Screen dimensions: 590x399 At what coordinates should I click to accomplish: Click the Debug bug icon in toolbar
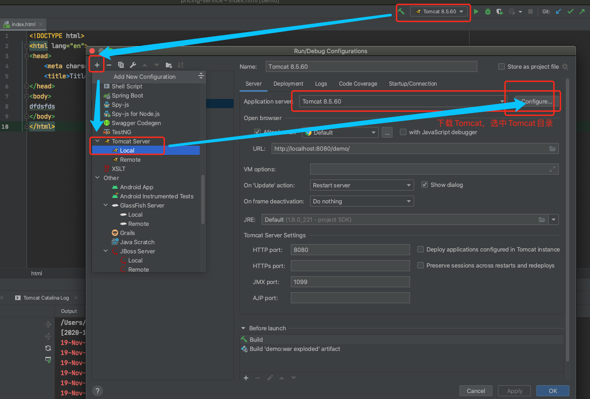click(488, 11)
